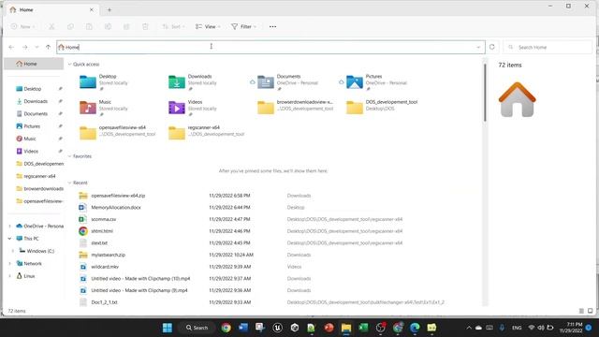Click the Forward navigation arrow
599x337 pixels.
click(25, 47)
